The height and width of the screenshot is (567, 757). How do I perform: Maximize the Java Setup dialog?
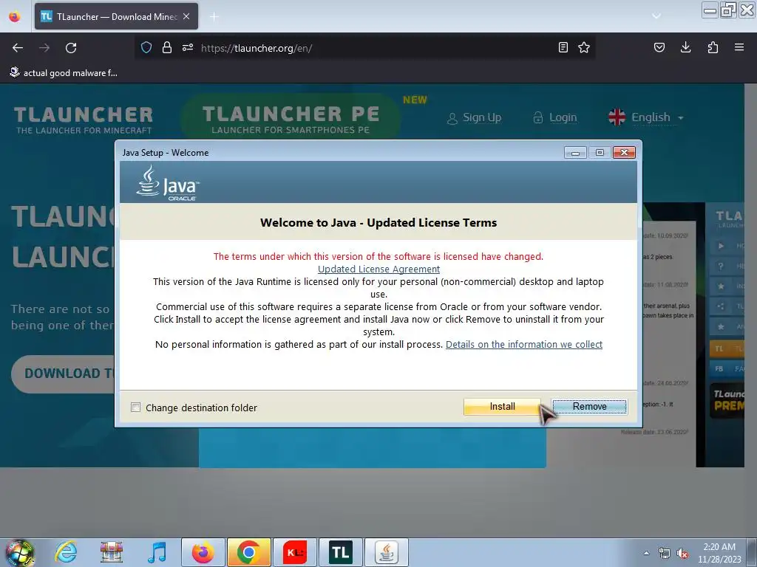tap(600, 152)
